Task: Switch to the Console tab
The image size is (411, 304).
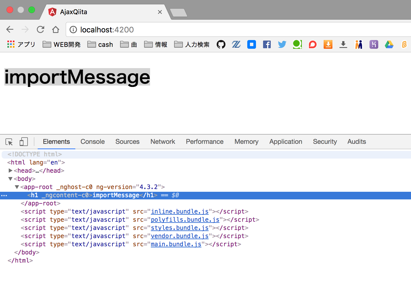Action: (93, 142)
